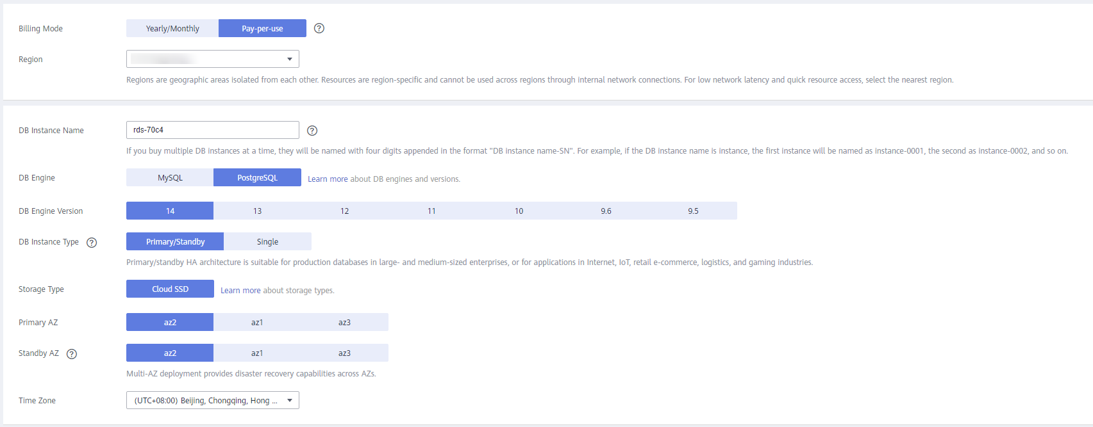Open Learn more about DB engines link

(x=328, y=179)
